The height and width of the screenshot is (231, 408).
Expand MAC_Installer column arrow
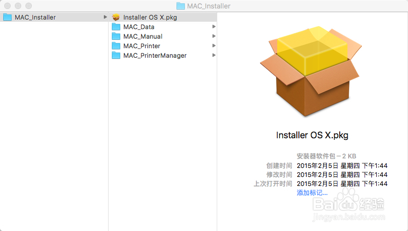(x=105, y=17)
